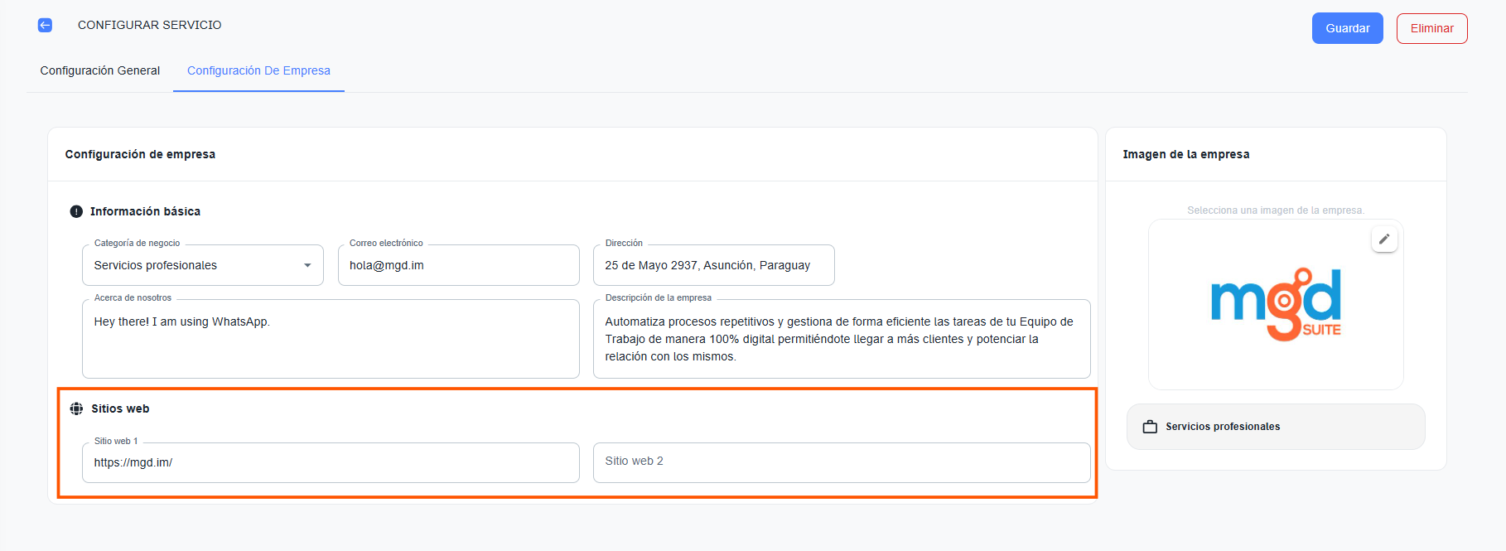The width and height of the screenshot is (1506, 551).
Task: Click the info icon beside Información básica
Action: pyautogui.click(x=76, y=211)
